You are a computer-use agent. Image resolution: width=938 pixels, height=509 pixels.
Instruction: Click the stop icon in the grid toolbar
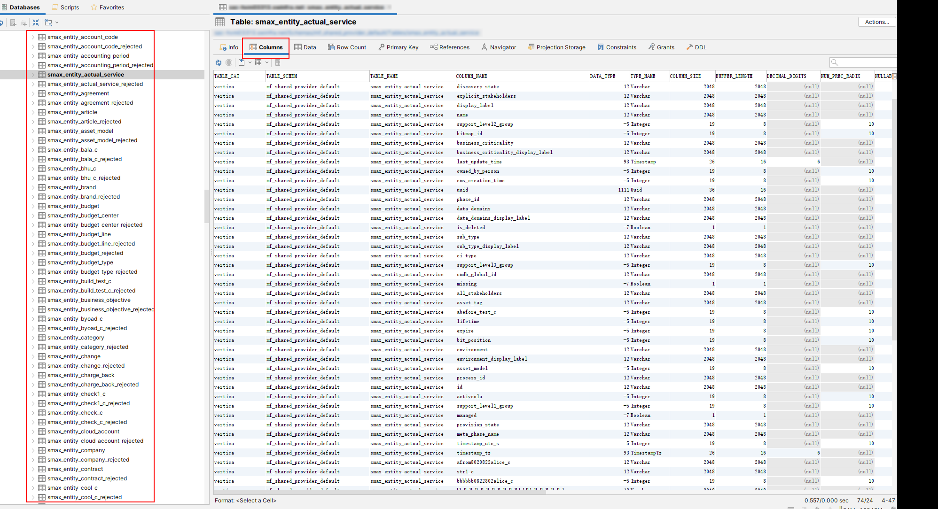point(229,62)
